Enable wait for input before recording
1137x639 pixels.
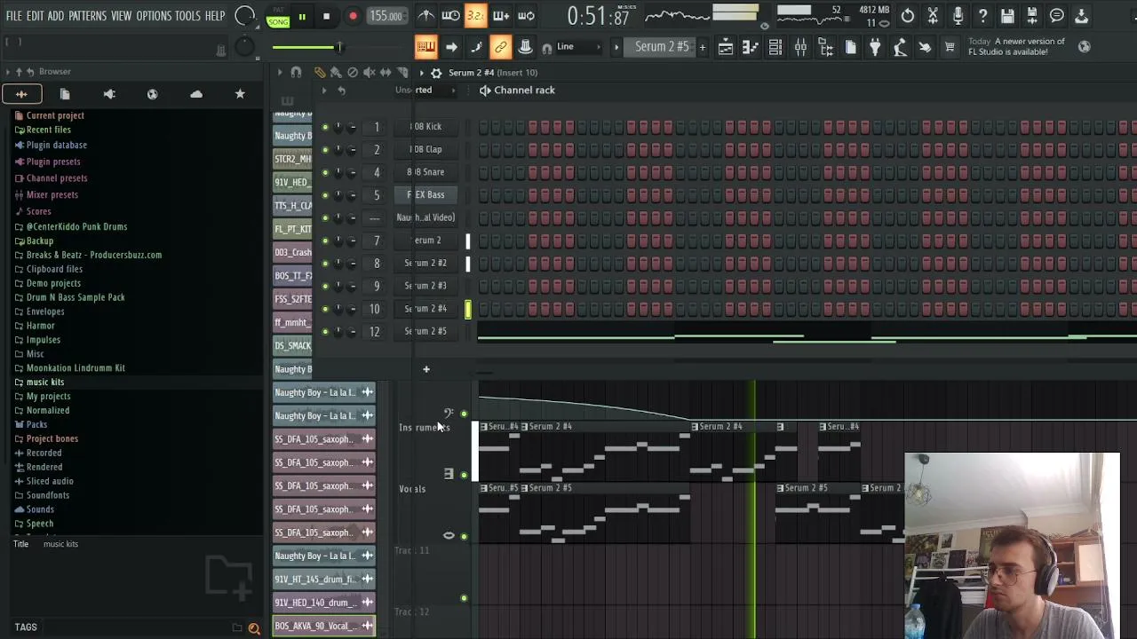450,15
